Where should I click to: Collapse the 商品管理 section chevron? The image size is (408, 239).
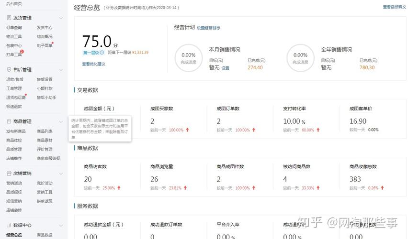coord(61,121)
